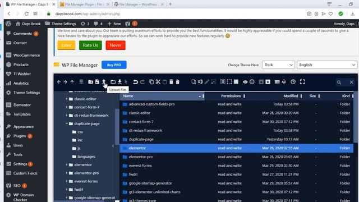The width and height of the screenshot is (359, 202).
Task: Expand elementor folder in tree
Action: tap(67, 164)
